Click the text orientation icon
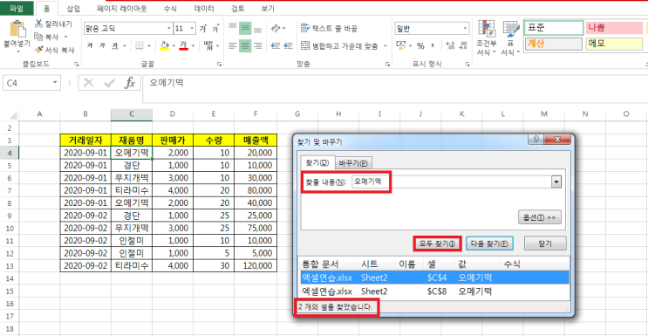The width and height of the screenshot is (648, 336). click(x=276, y=28)
